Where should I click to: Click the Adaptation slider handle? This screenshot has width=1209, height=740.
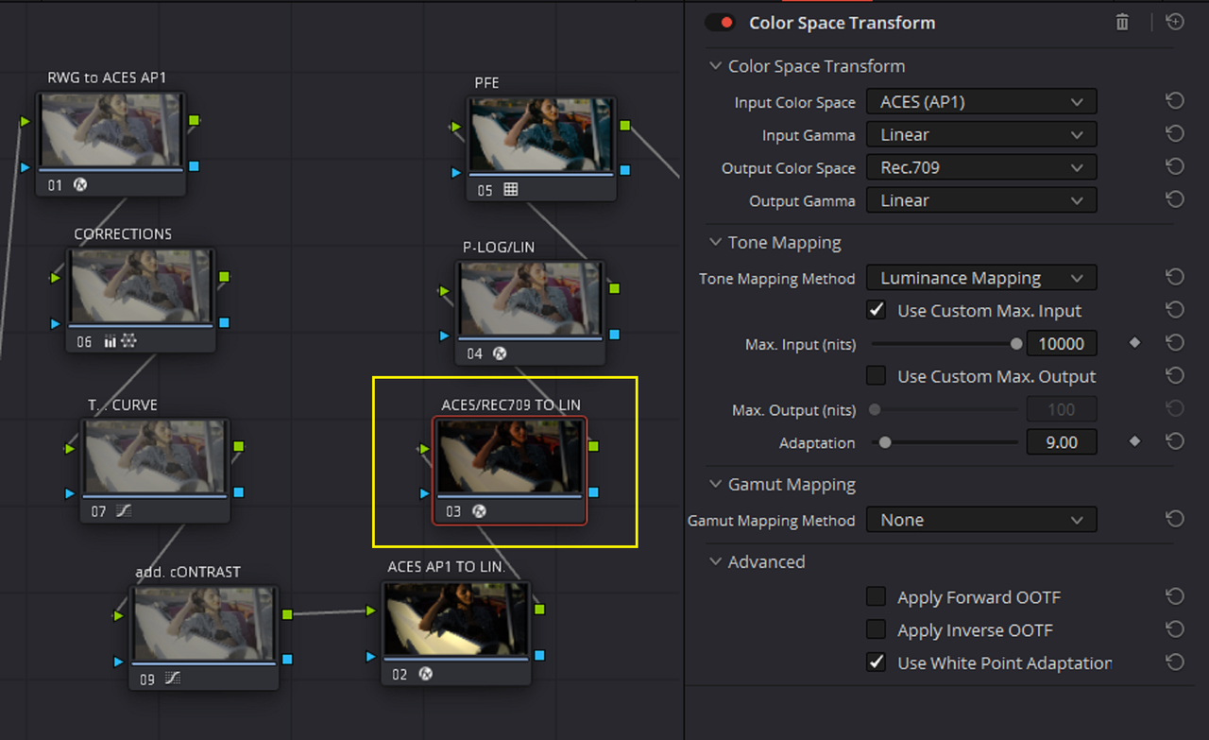point(885,442)
